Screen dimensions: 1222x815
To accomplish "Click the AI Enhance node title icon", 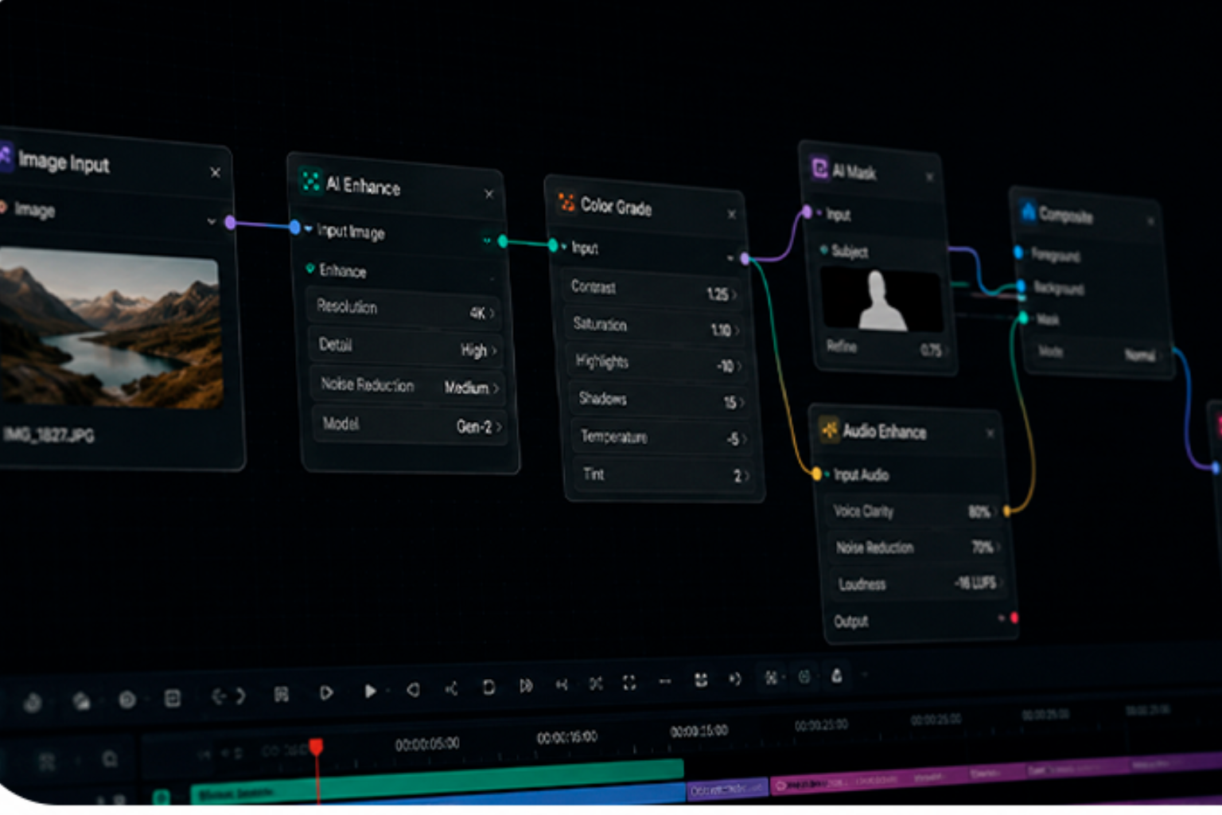I will click(311, 181).
